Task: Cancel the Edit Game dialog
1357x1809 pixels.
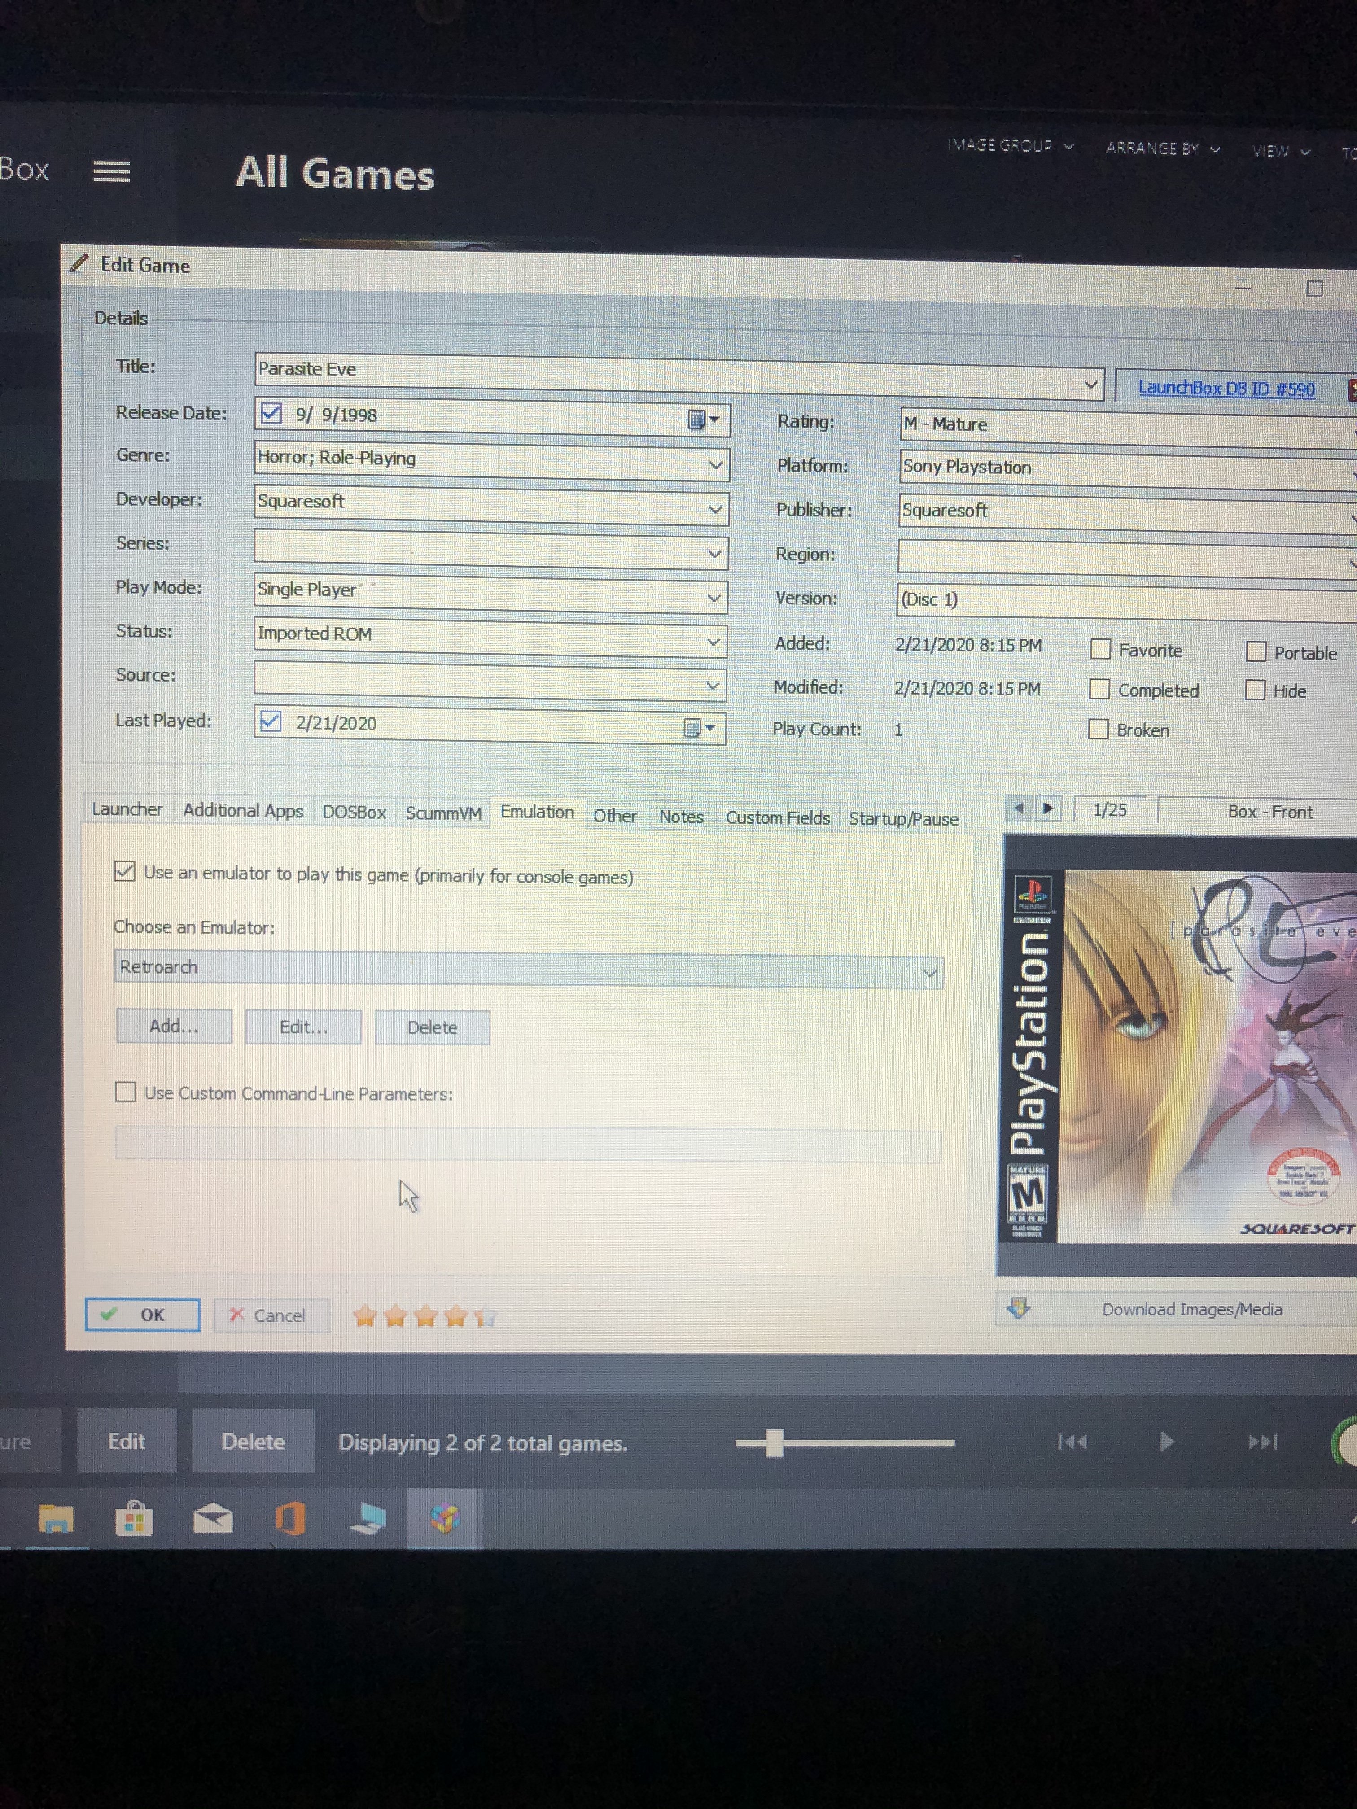Action: pos(271,1316)
